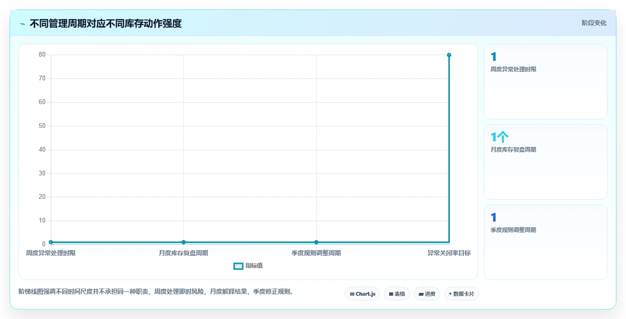Click the 指标值 legend color box
The height and width of the screenshot is (319, 626).
coord(238,266)
